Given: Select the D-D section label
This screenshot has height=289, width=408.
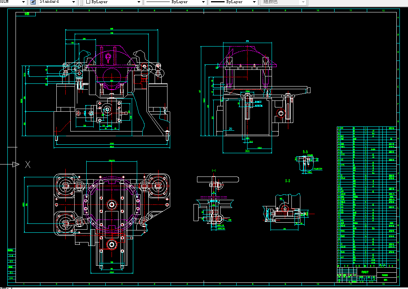Looking at the screenshot, I should (288, 181).
